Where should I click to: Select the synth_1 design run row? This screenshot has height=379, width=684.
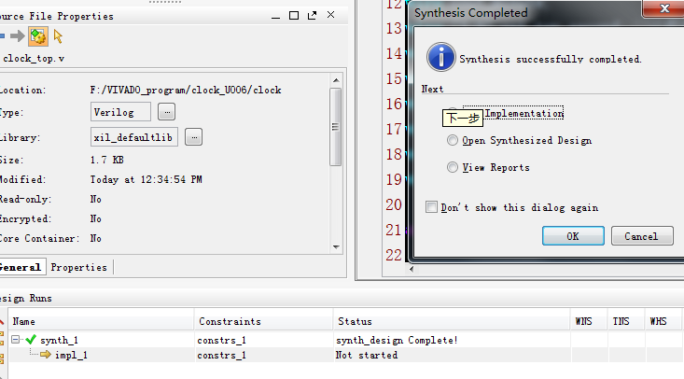[344, 340]
